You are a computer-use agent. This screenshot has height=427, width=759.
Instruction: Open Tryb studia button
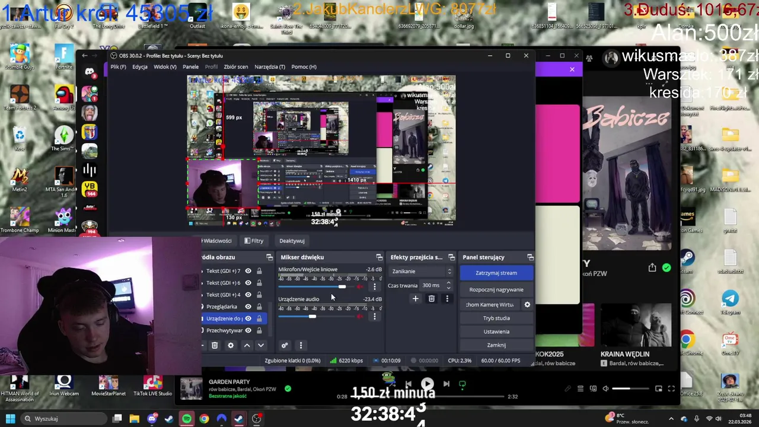(x=496, y=318)
